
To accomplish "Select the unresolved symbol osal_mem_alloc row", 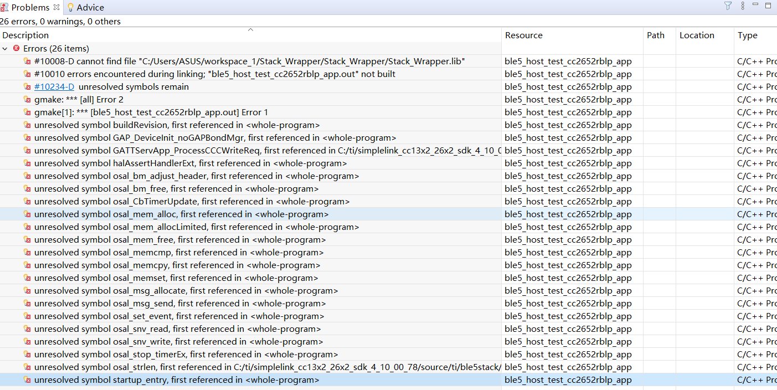I will point(181,214).
